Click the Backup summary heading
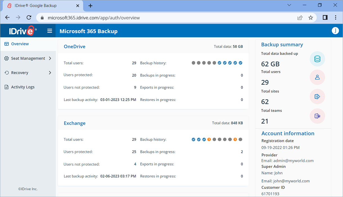This screenshot has width=343, height=197. tap(282, 45)
